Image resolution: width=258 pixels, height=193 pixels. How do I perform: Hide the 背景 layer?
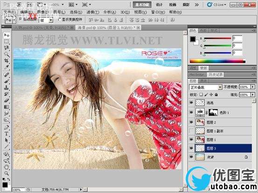pos(191,157)
